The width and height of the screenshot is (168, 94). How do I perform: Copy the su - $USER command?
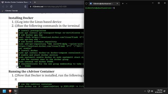(x=17, y=66)
